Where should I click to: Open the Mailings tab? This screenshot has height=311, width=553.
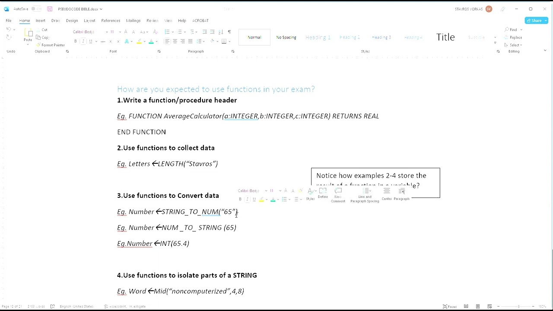[133, 21]
